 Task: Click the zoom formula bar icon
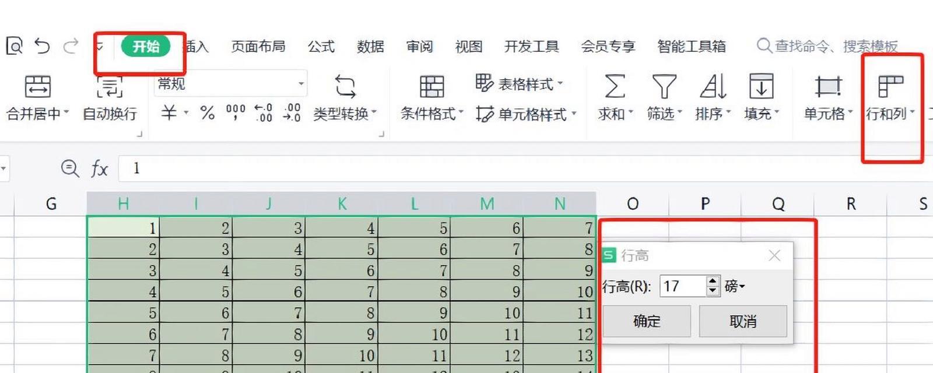pyautogui.click(x=70, y=168)
